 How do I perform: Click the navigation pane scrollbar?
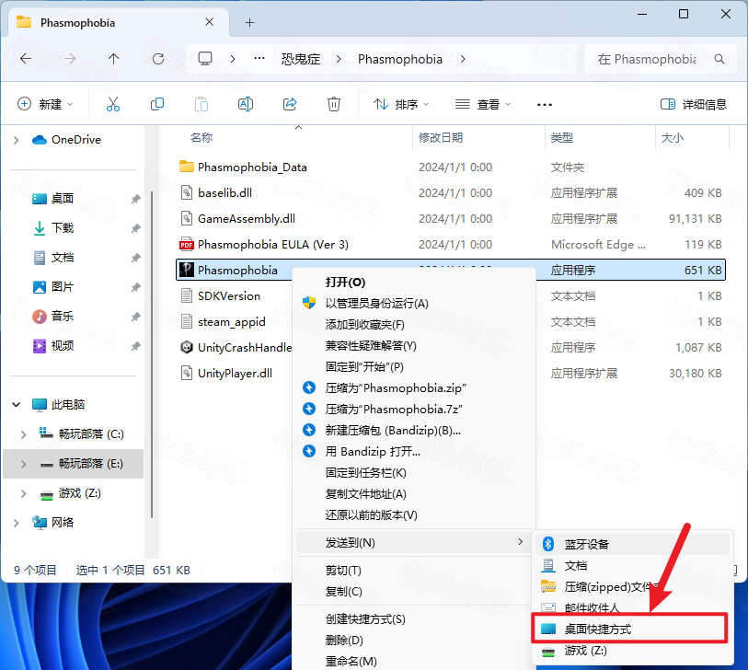pyautogui.click(x=152, y=354)
